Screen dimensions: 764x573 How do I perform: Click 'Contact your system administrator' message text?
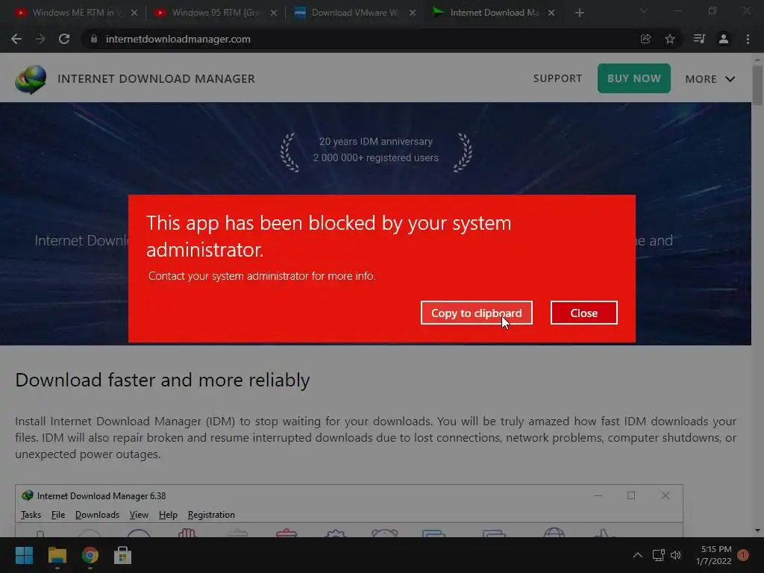(x=262, y=276)
